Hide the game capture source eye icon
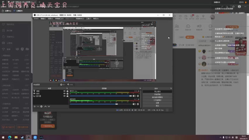 (x=64, y=94)
